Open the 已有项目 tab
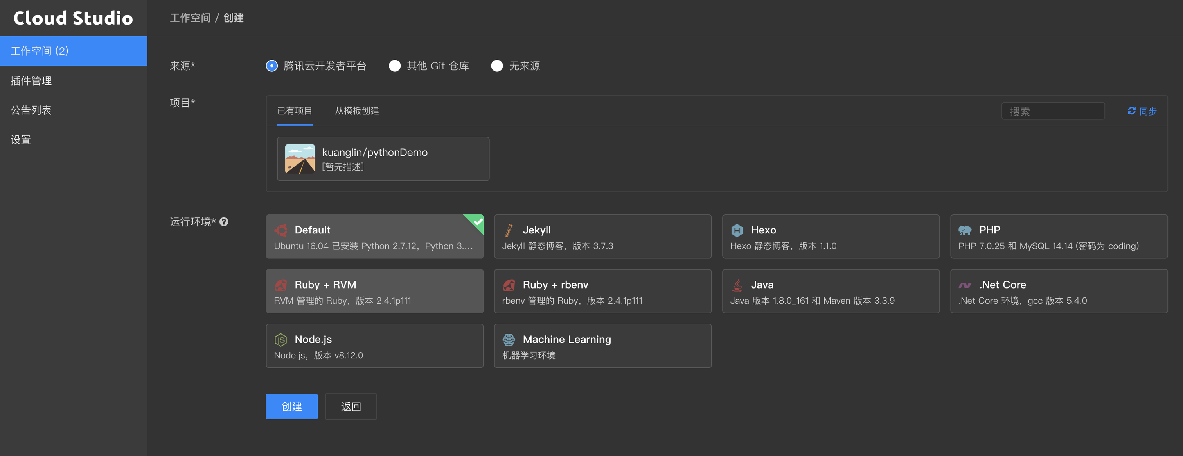This screenshot has height=456, width=1183. (294, 111)
